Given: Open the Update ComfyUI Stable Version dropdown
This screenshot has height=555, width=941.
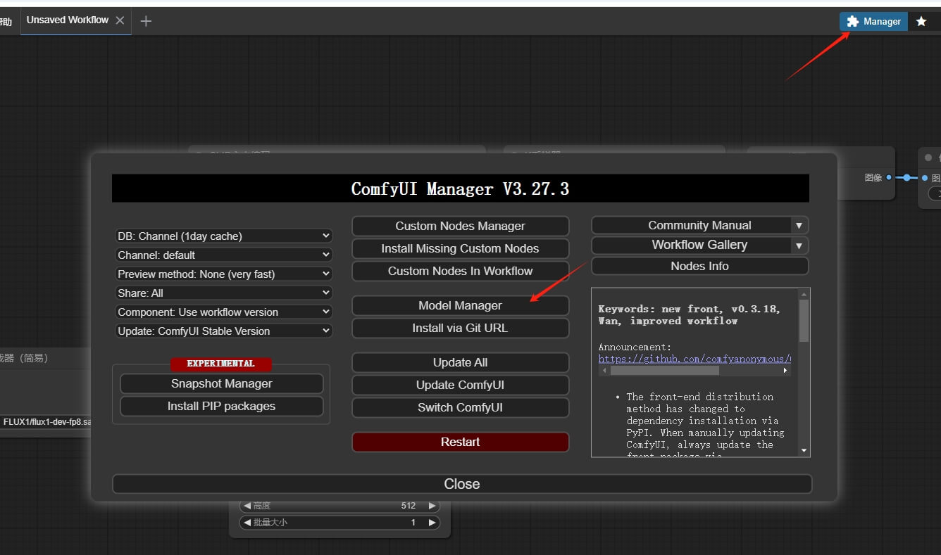Looking at the screenshot, I should 223,331.
